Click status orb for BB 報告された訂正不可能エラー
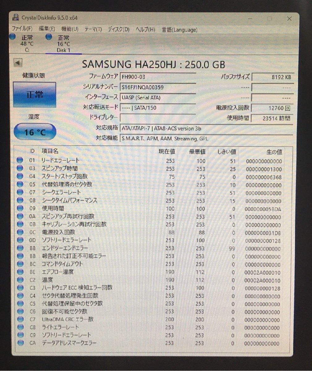Viewport: 312px width, 371px height. click(x=20, y=256)
